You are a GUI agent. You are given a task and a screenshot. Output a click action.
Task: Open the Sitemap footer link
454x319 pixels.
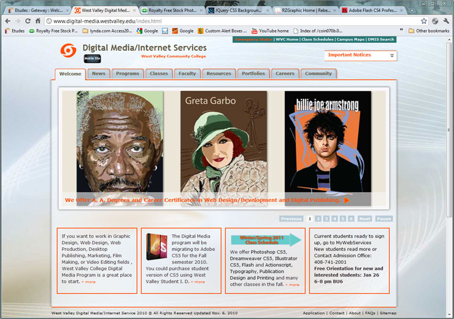coord(388,313)
